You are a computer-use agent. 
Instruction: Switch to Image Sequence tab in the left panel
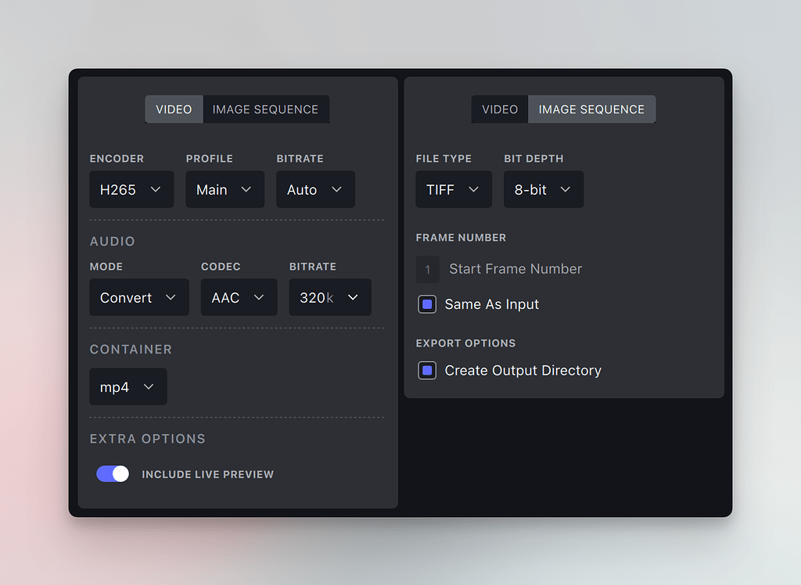[x=265, y=109]
